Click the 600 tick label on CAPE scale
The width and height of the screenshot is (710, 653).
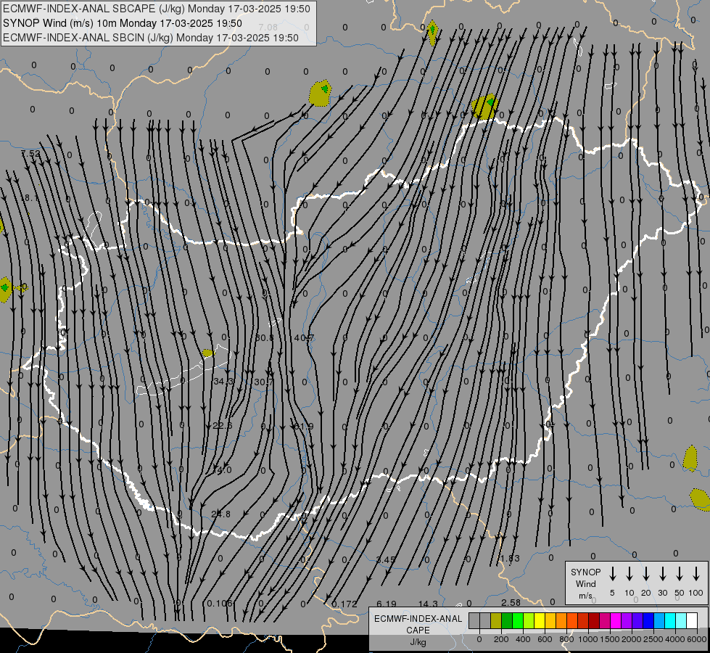545,639
